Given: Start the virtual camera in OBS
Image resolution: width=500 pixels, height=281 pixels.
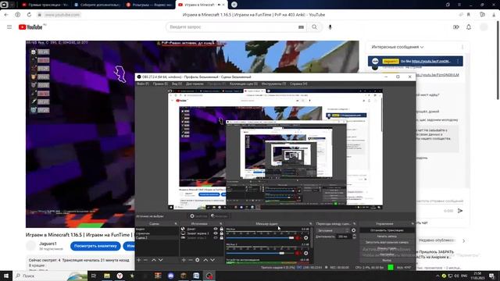Looking at the screenshot, I should tap(387, 242).
